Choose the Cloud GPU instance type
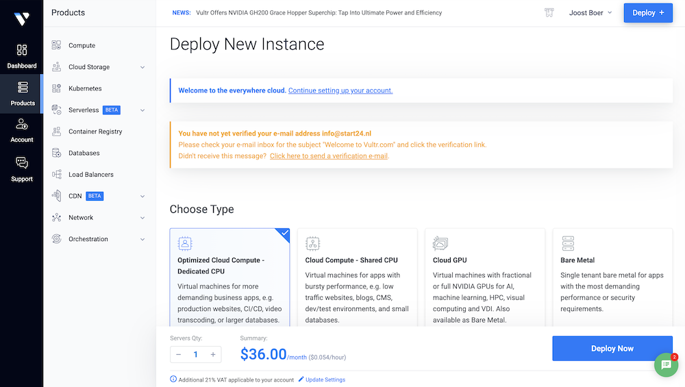 485,277
